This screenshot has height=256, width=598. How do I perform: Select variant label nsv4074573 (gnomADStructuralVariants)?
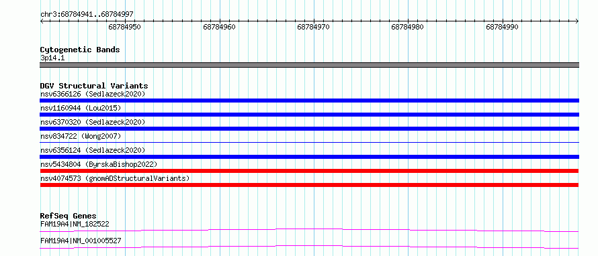pos(115,178)
